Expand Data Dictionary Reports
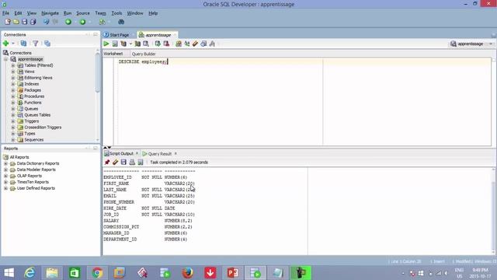This screenshot has width=497, height=280. click(5, 163)
